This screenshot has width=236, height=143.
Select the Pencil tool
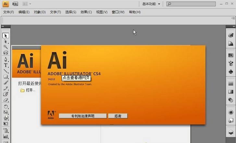point(6,88)
